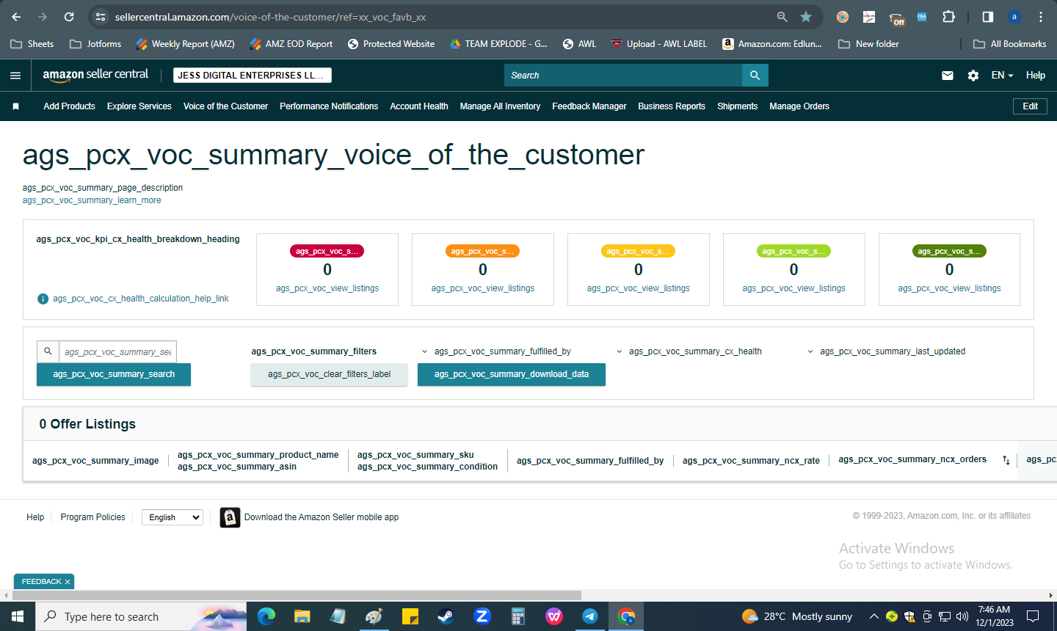
Task: Click the Amazon seller central logo
Action: [95, 75]
